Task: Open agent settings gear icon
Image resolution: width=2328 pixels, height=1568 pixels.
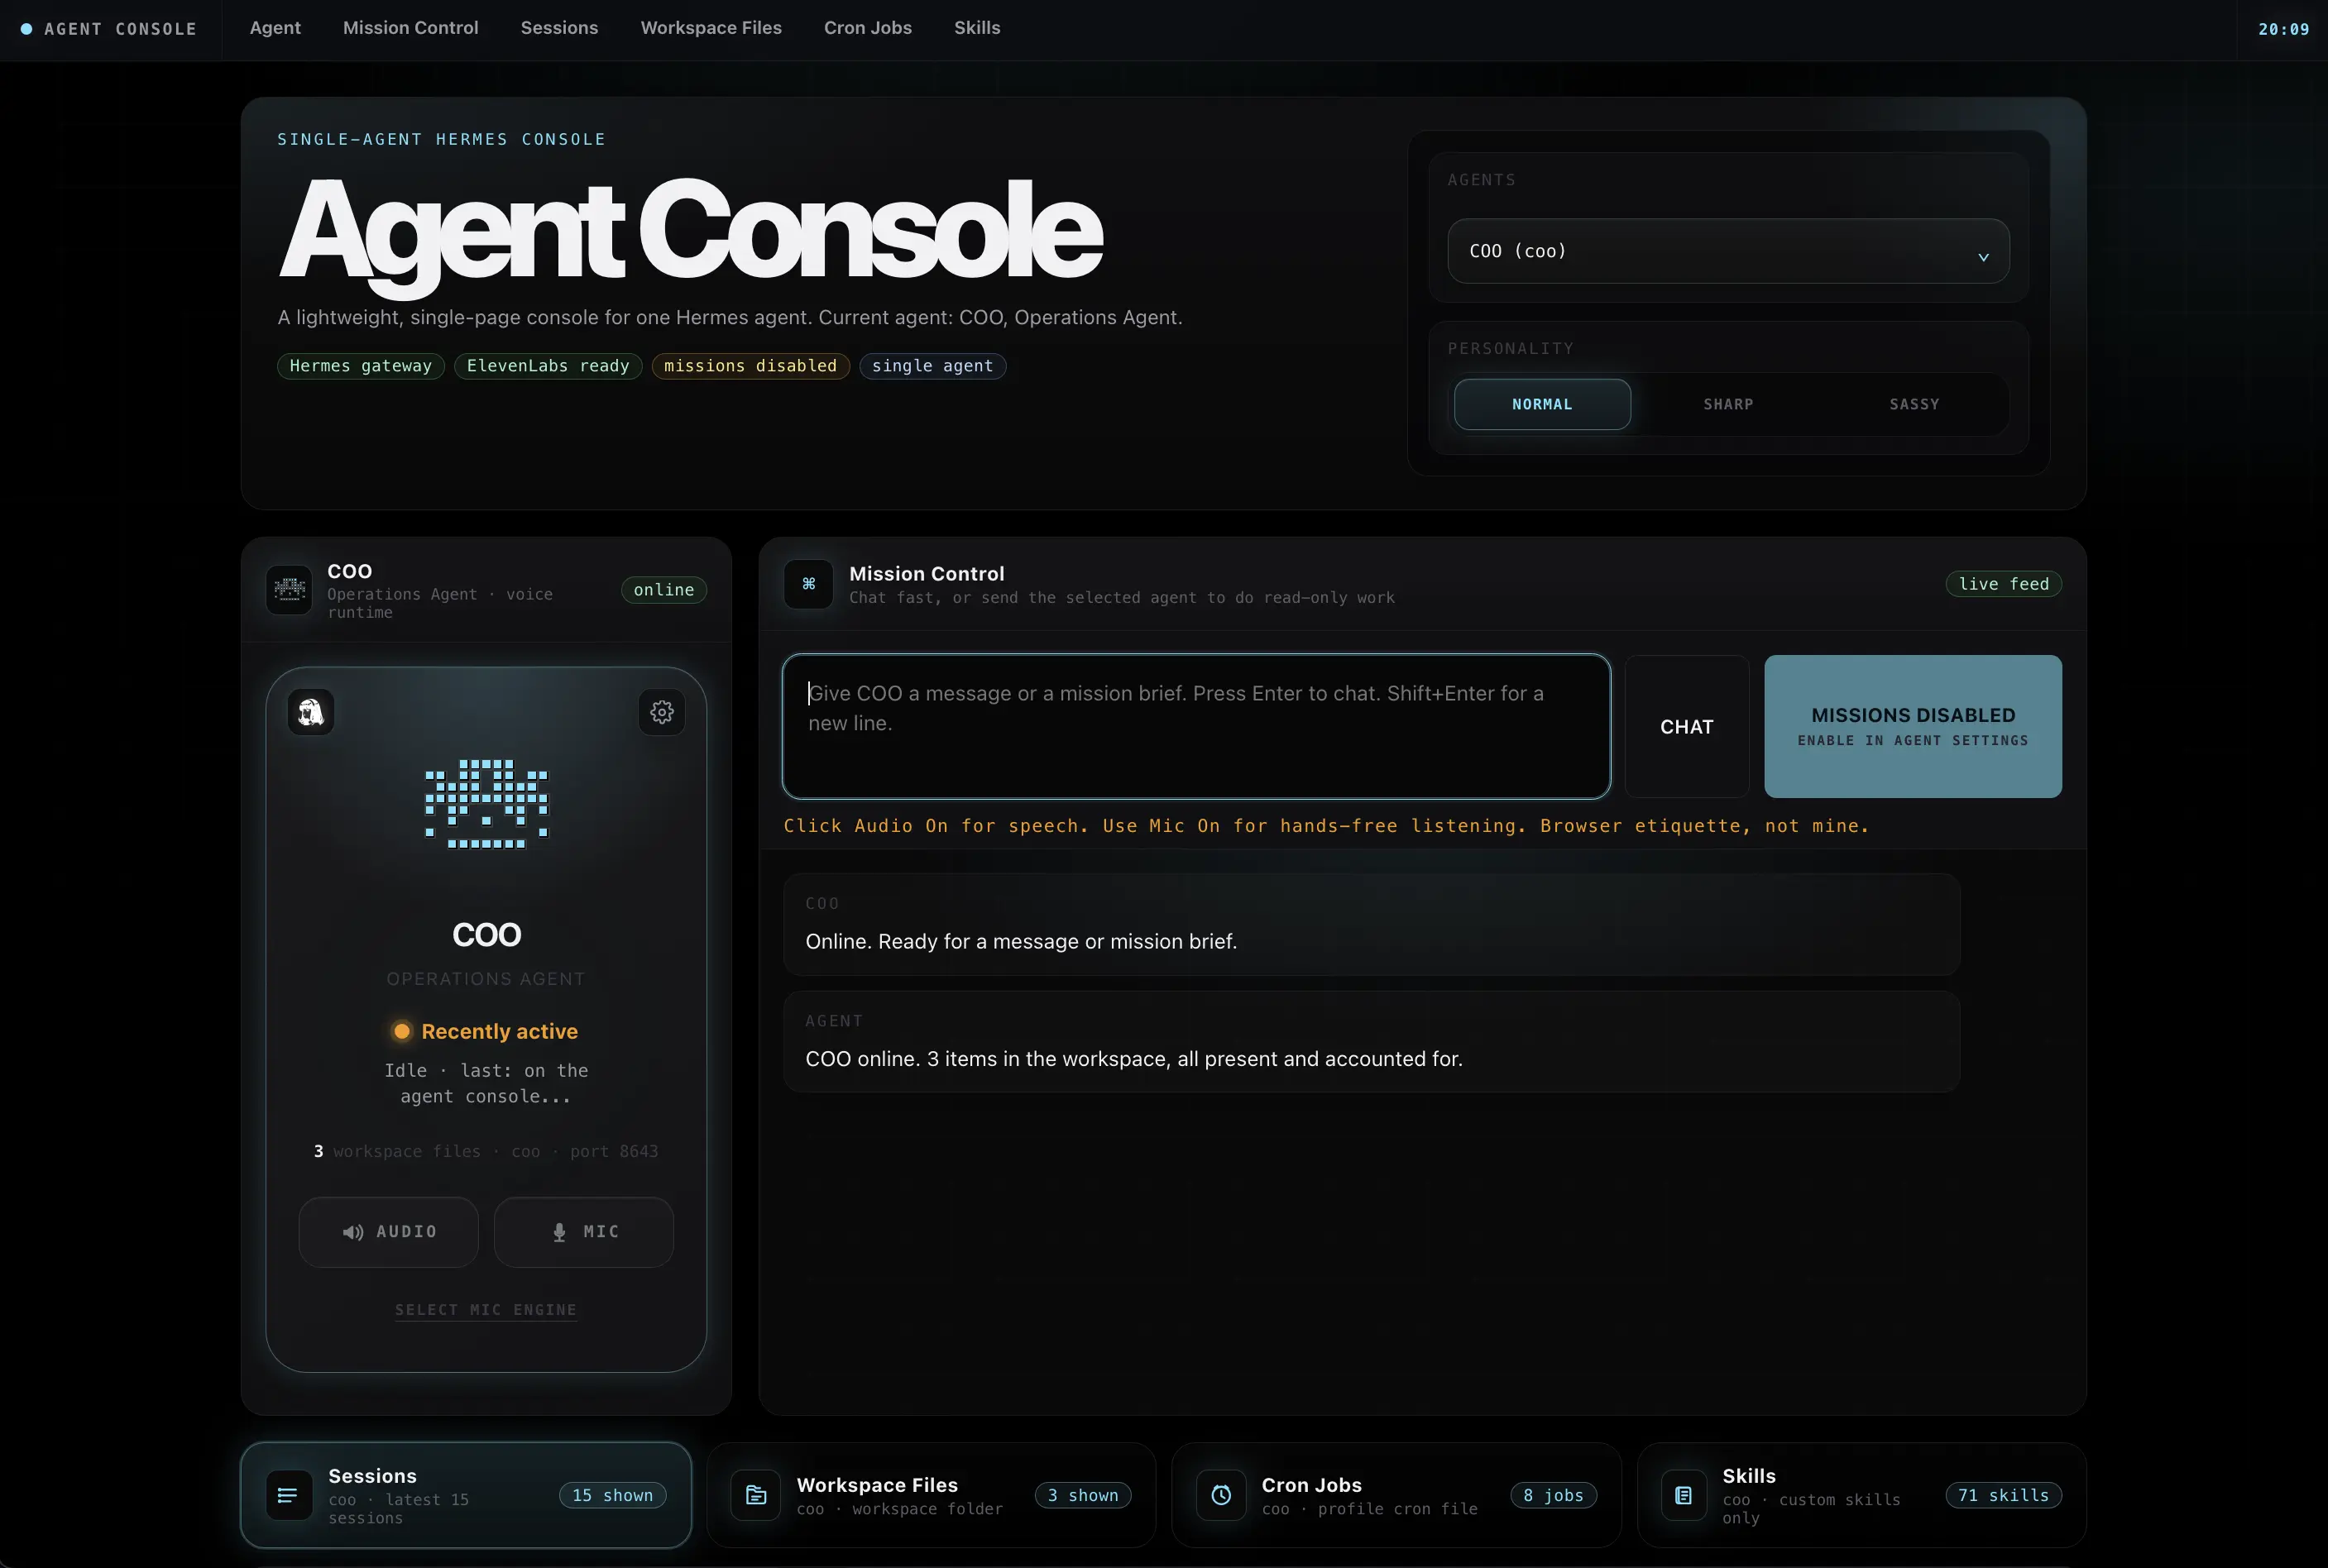Action: (661, 712)
